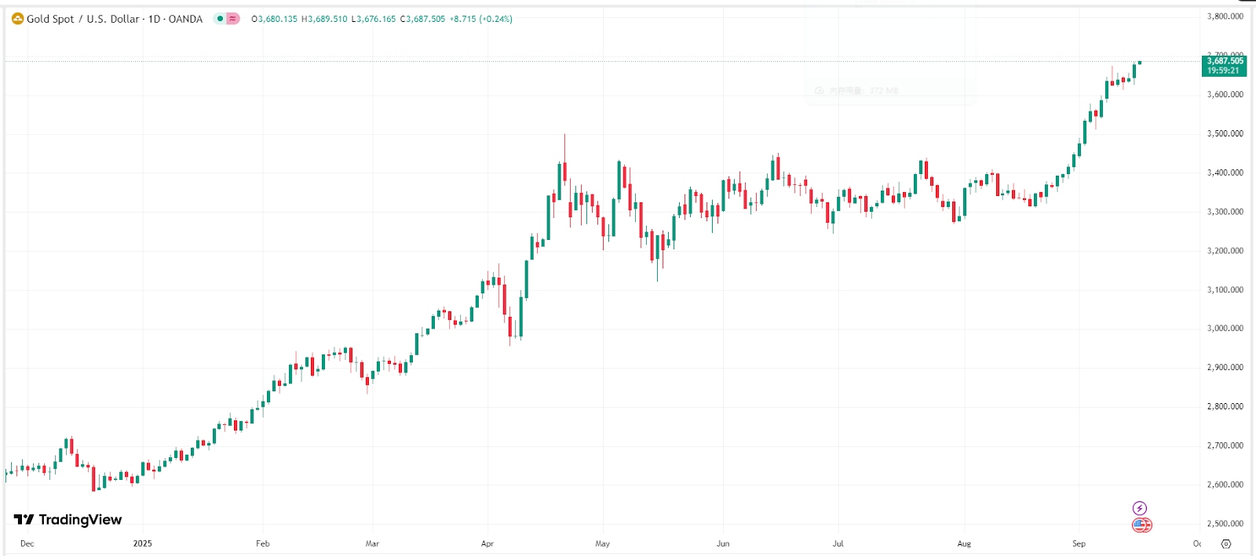Image resolution: width=1256 pixels, height=556 pixels.
Task: Click the +8.715 (+0.24%) change value
Action: pos(480,19)
